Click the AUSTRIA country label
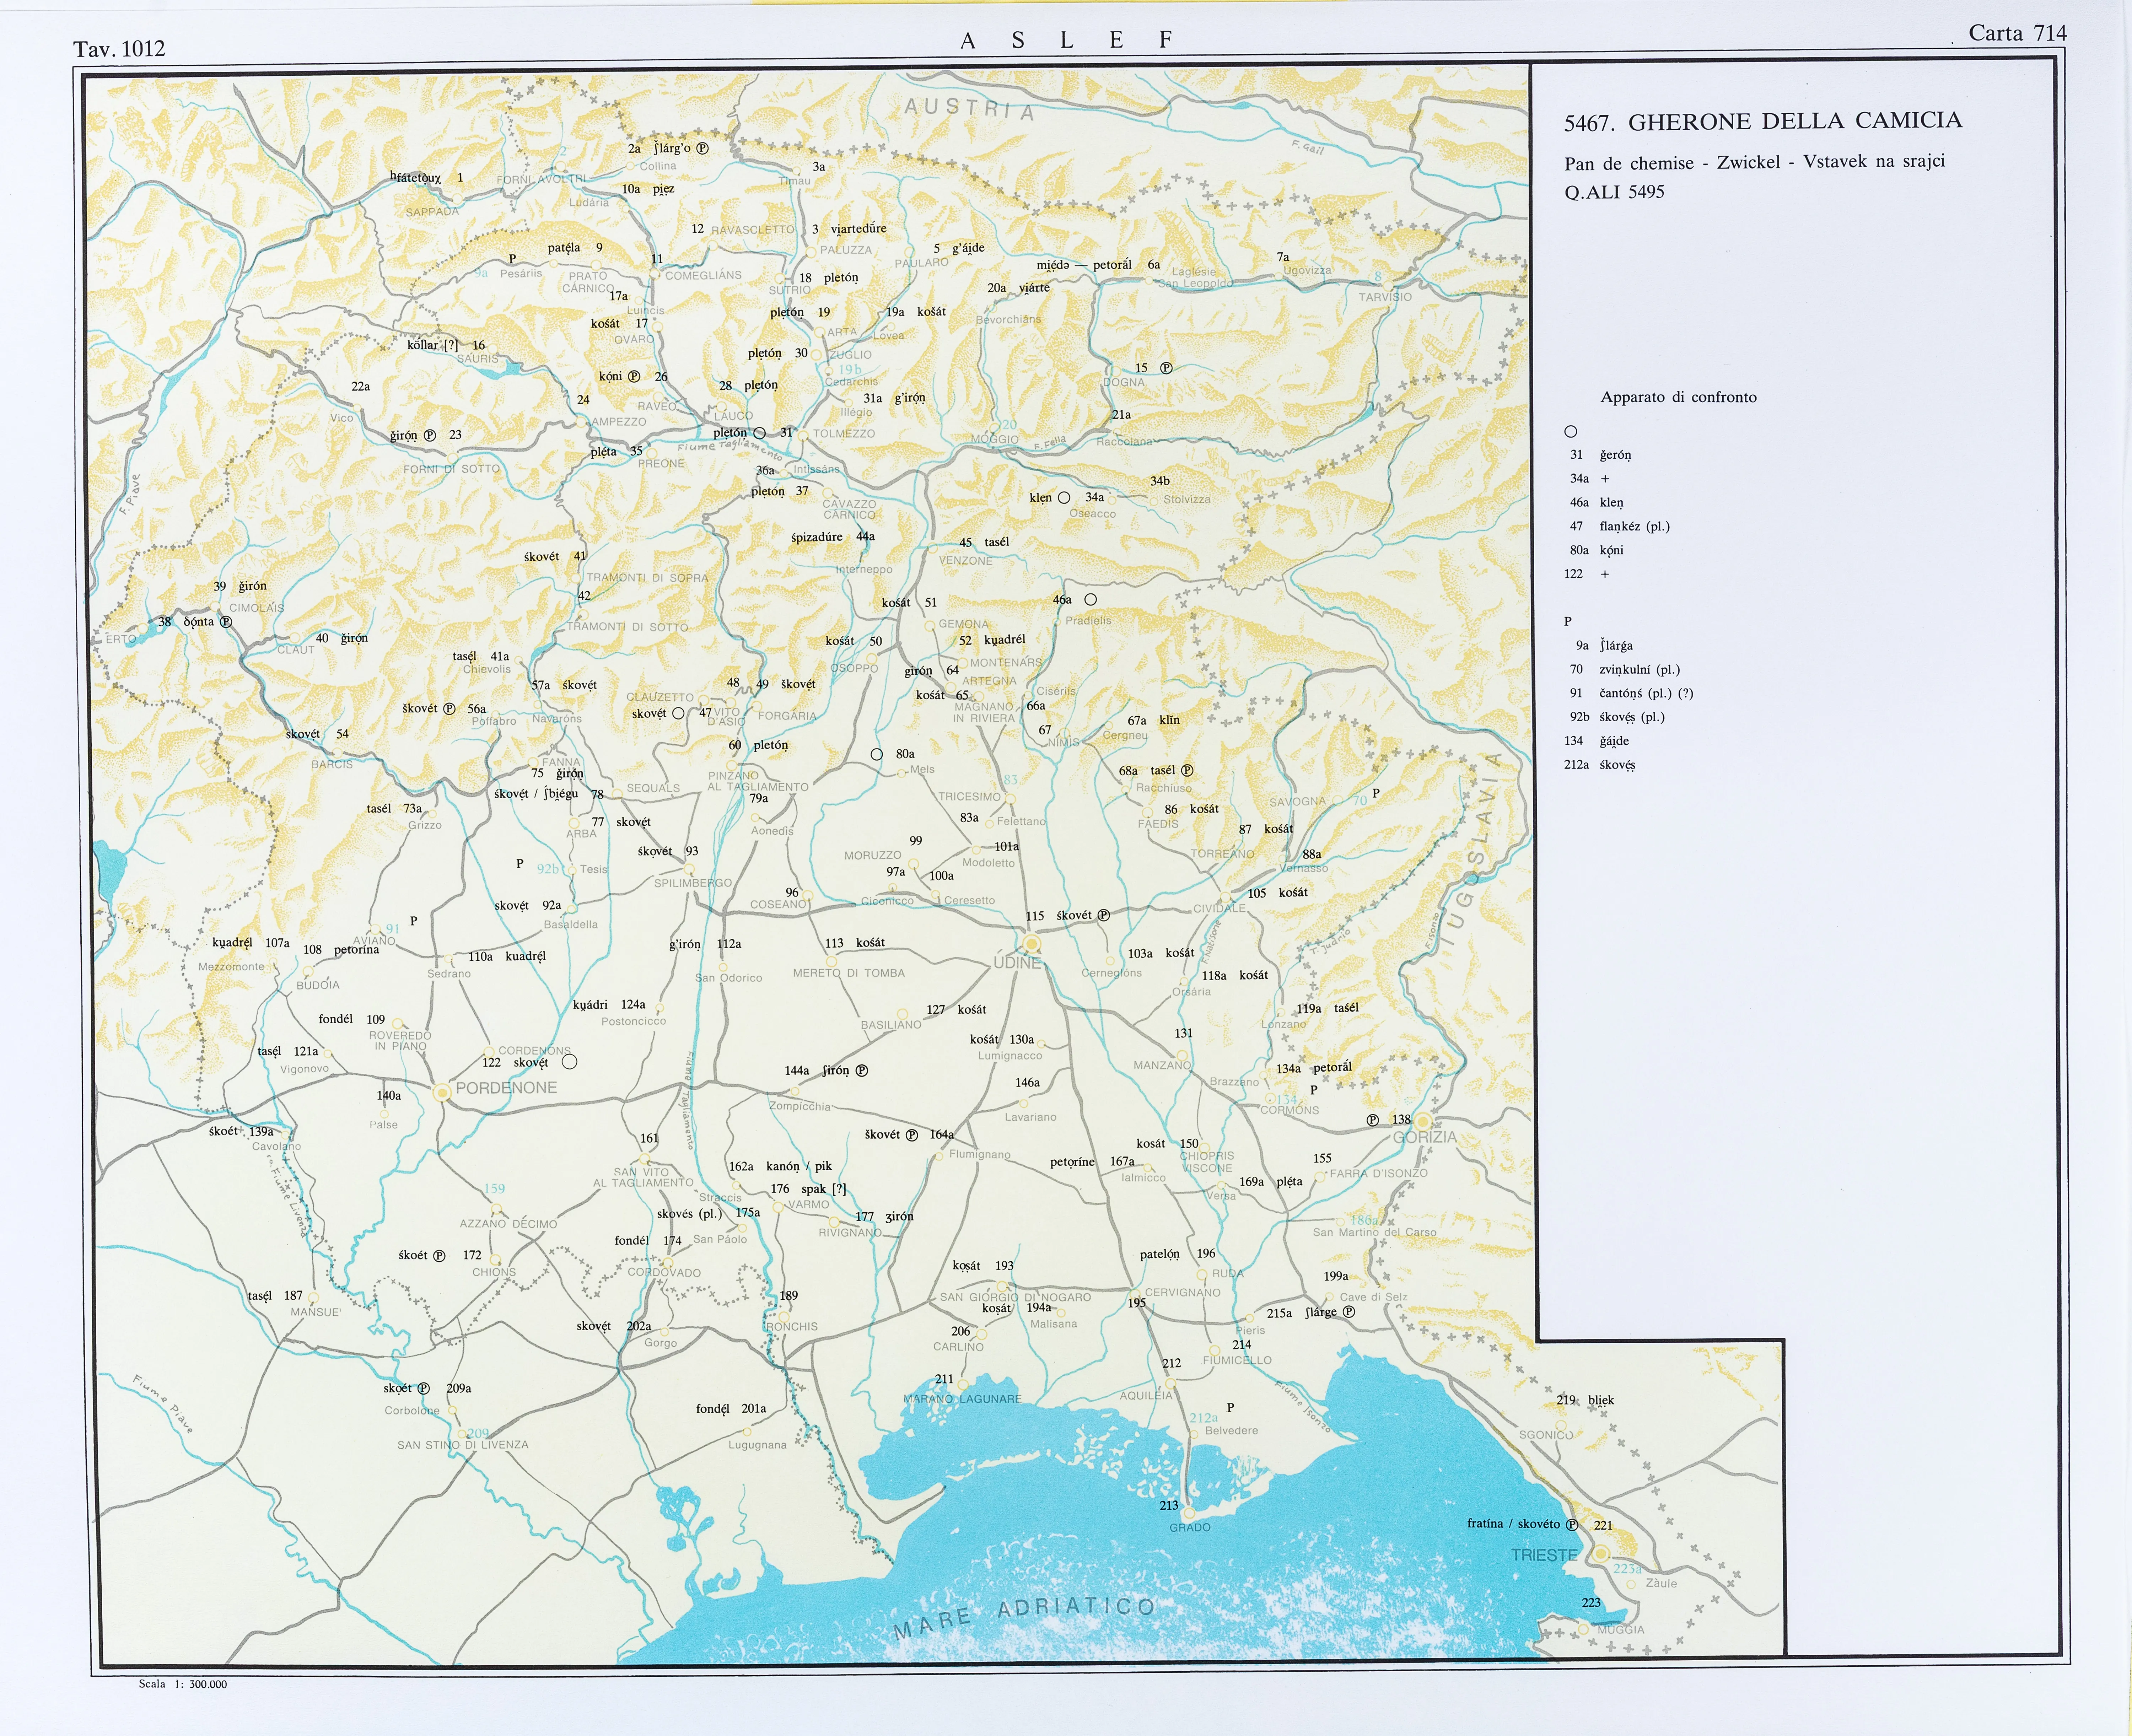 (x=968, y=108)
